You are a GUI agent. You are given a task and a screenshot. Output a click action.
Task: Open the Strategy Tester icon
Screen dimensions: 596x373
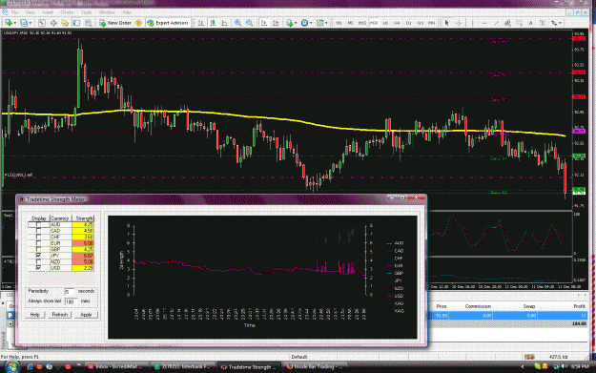[x=89, y=23]
